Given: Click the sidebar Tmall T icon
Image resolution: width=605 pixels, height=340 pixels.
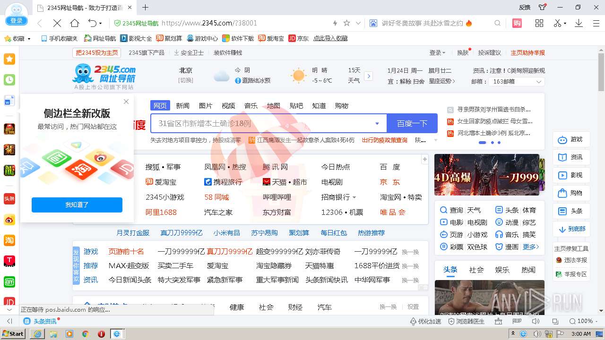Looking at the screenshot, I should coord(9,261).
